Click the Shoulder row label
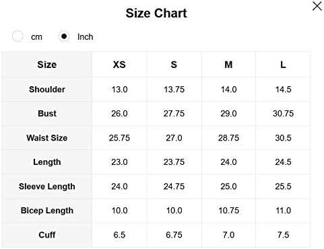Viewport: 324px width, 249px height. [47, 90]
